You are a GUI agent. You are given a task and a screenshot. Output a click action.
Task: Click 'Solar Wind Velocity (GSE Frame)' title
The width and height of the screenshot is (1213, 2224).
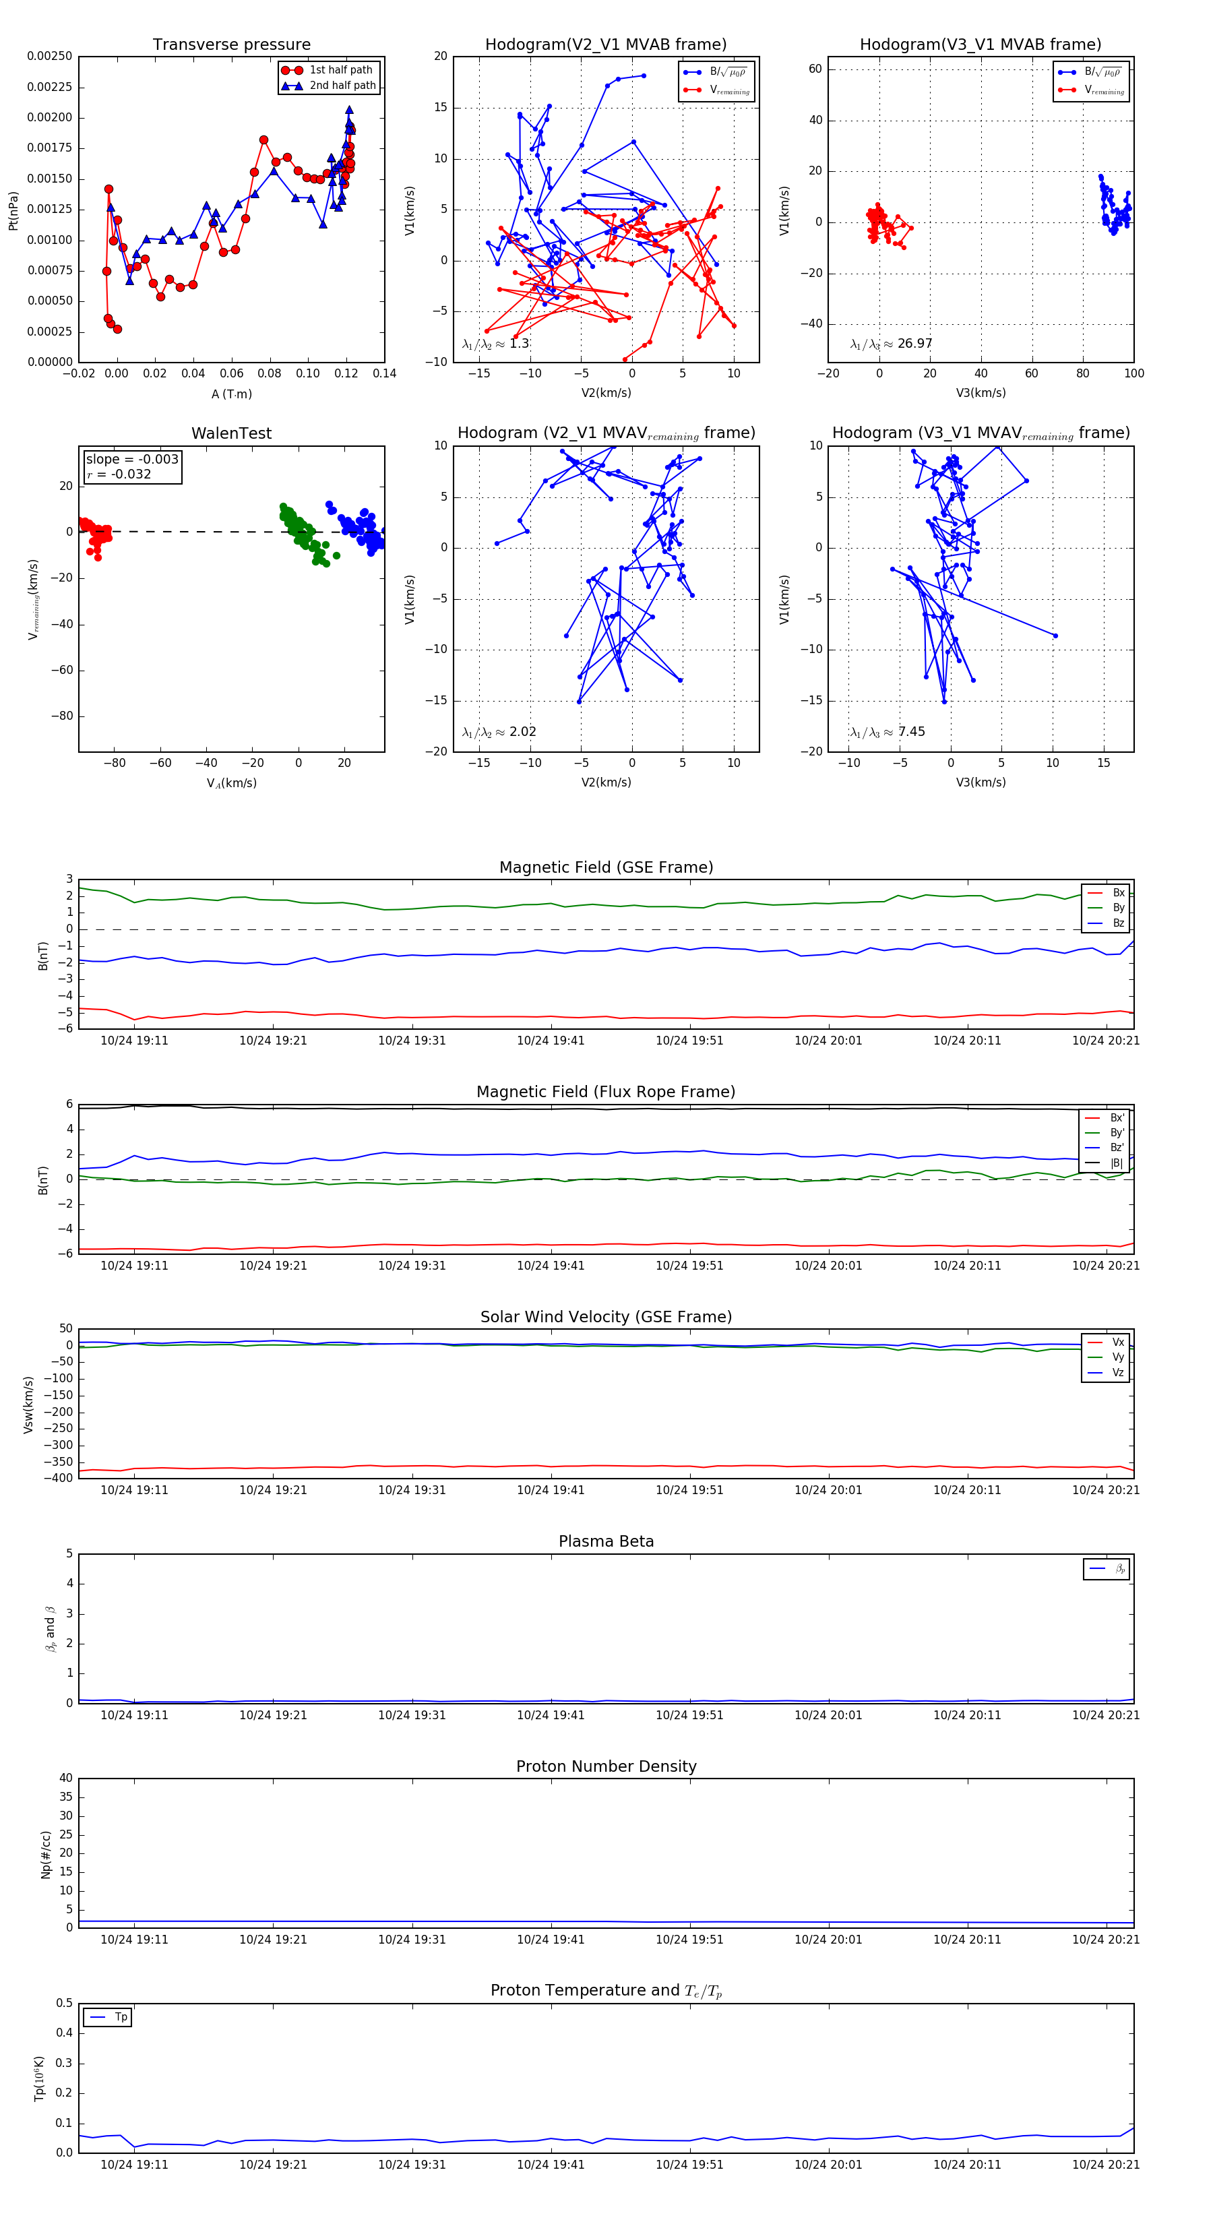pyautogui.click(x=606, y=1317)
